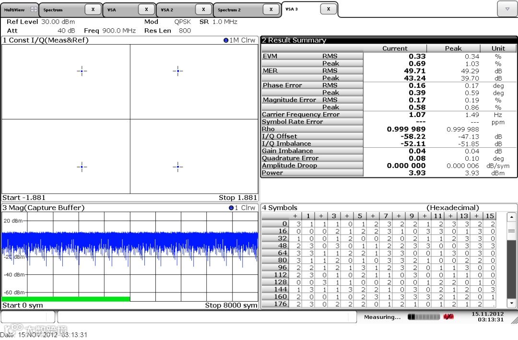
Task: Close the Spectrum tab
Action: 93,10
